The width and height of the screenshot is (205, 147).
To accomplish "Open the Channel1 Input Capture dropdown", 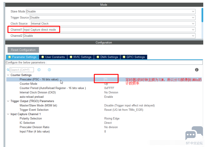I will pyautogui.click(x=193, y=30).
